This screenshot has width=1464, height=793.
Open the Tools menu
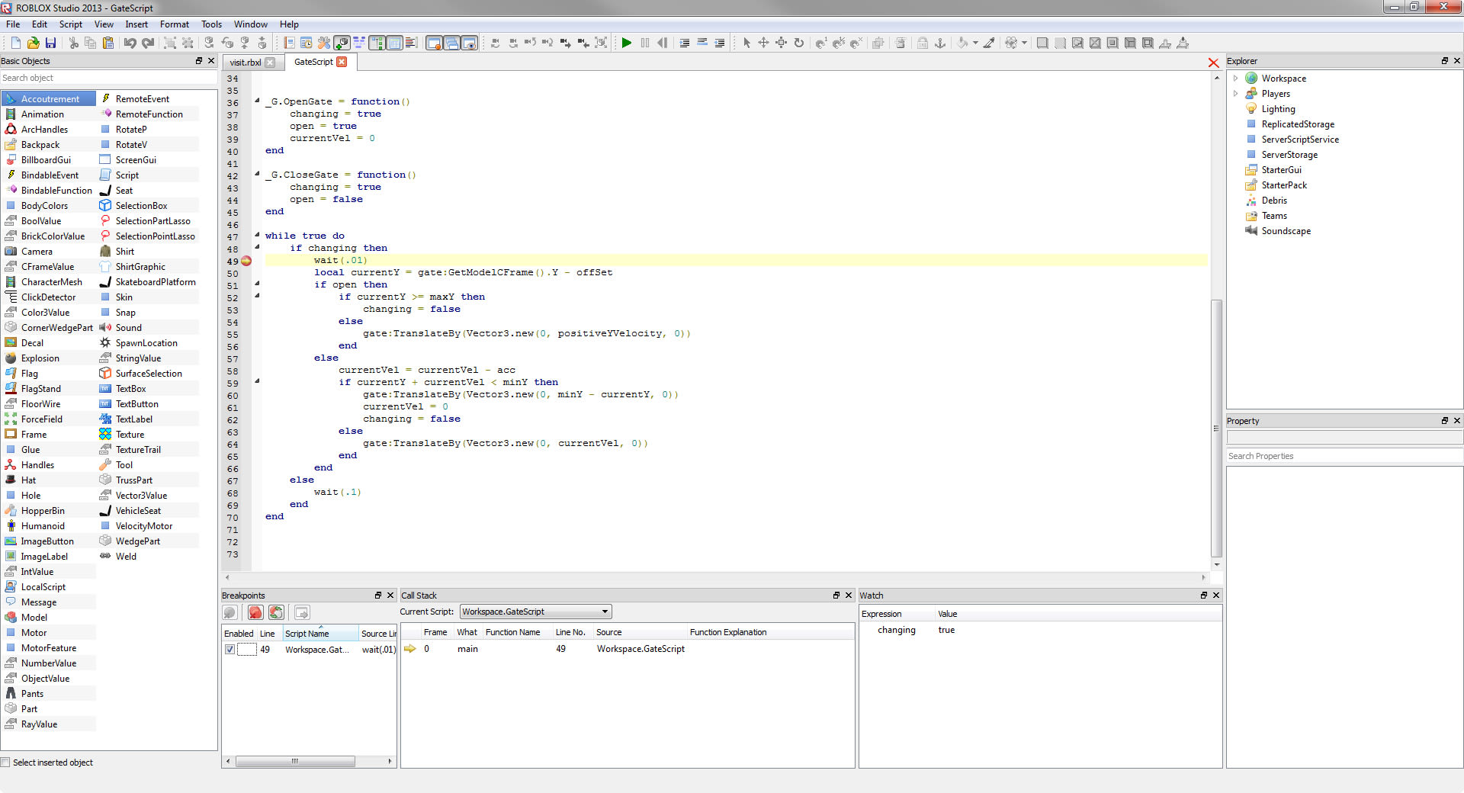pos(211,24)
